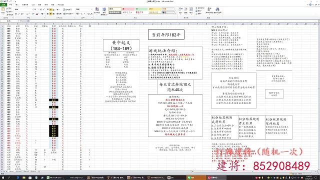Expand the cell styles gallery
Image resolution: width=320 pixels, height=180 pixels.
[x=175, y=13]
